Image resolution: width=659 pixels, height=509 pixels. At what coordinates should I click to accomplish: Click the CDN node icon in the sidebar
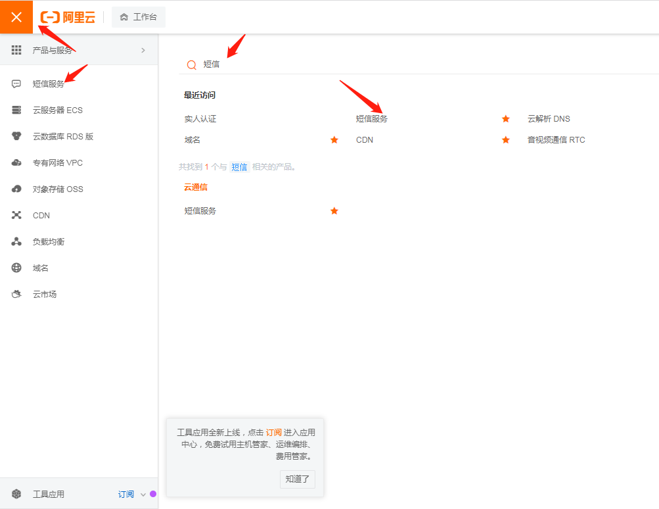click(16, 215)
